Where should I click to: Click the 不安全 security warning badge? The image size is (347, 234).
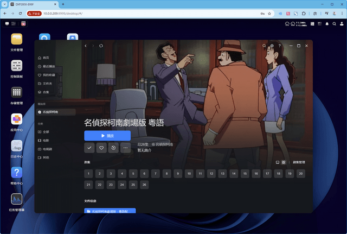34,14
